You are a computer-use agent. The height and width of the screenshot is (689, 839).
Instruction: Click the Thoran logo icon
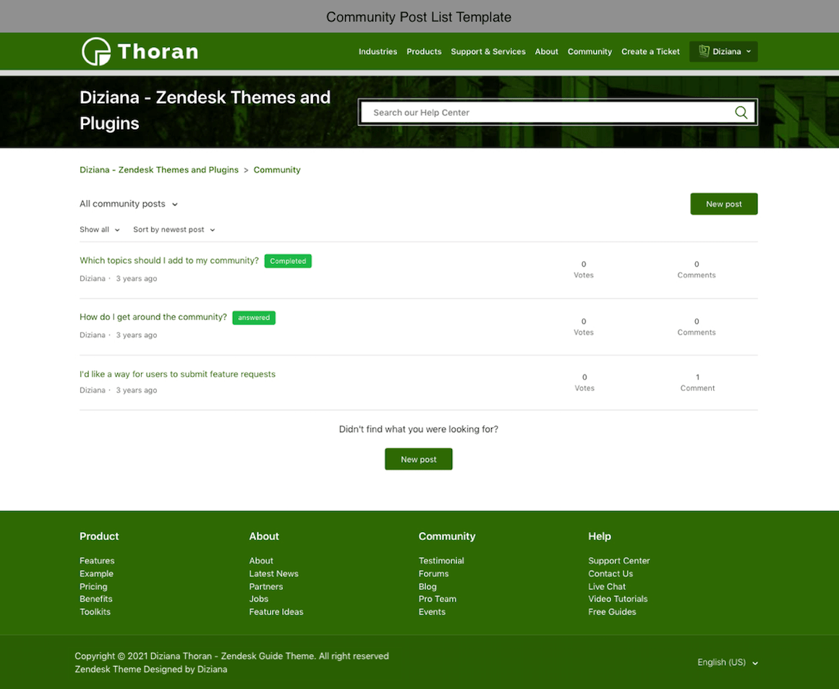coord(96,51)
